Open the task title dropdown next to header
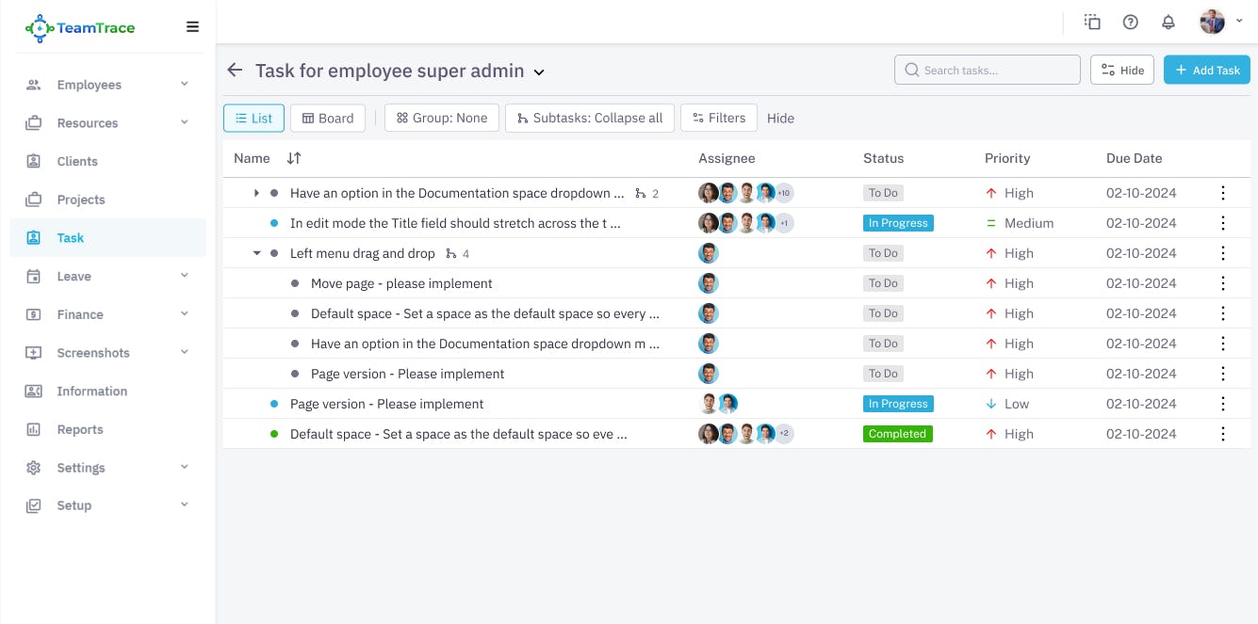The width and height of the screenshot is (1258, 624). coord(538,72)
